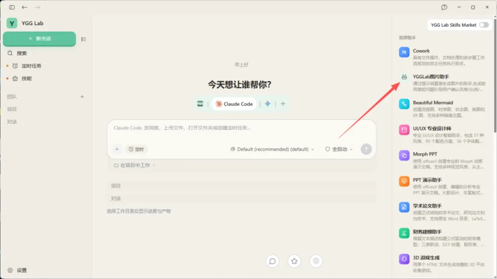Viewport: 497px width, 279px height.
Task: Add another agent with plus icon
Action: pyautogui.click(x=283, y=104)
